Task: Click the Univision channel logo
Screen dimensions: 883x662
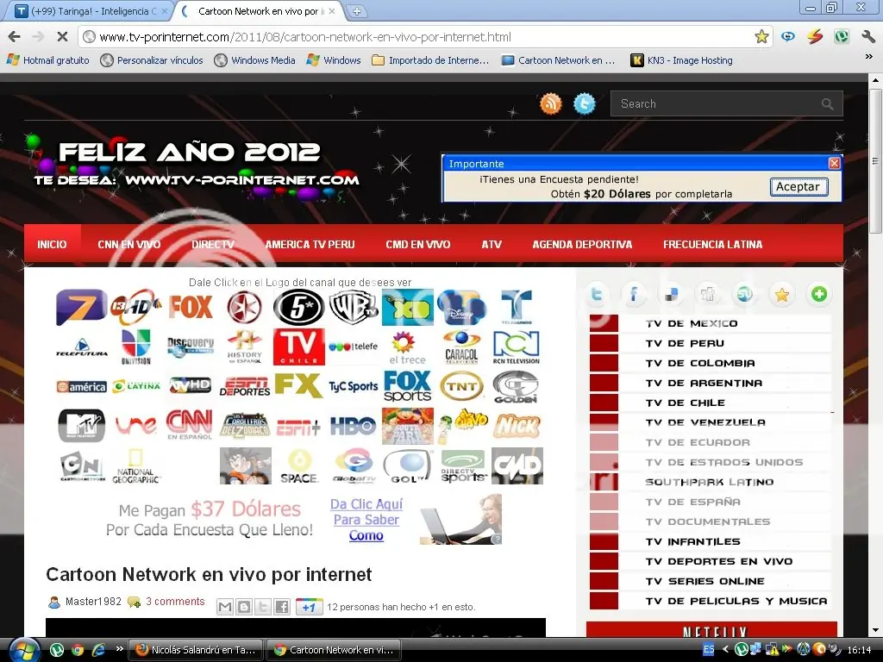Action: click(x=135, y=347)
